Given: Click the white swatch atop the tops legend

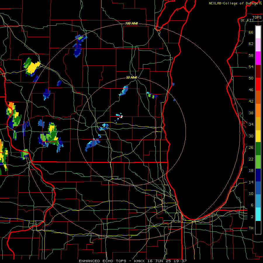Looking at the screenshot, I should click(258, 32).
